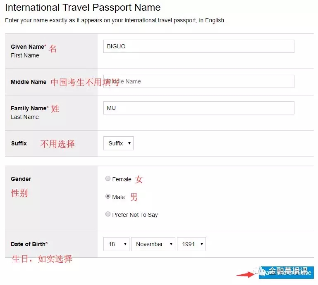Open the birth year dropdown showing 1991
The image size is (318, 285).
click(191, 244)
